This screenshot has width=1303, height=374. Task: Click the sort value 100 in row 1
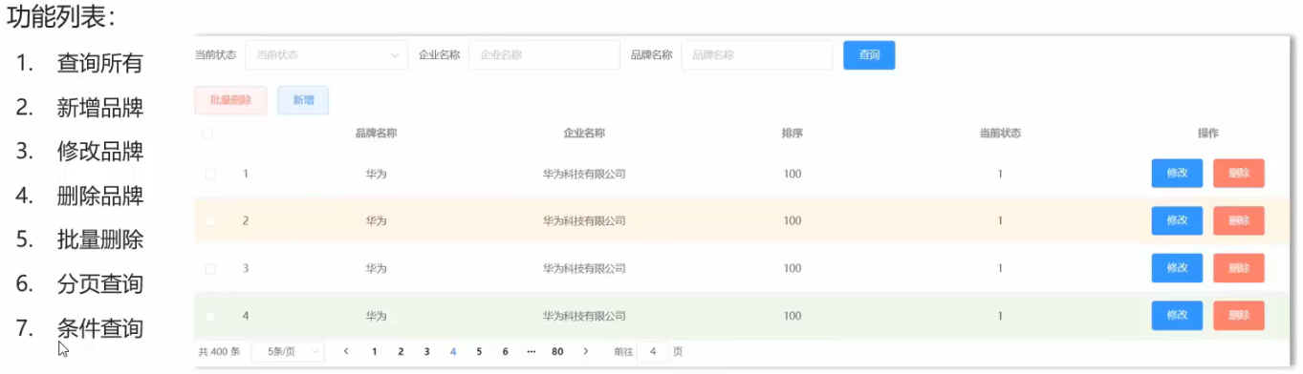tap(793, 174)
